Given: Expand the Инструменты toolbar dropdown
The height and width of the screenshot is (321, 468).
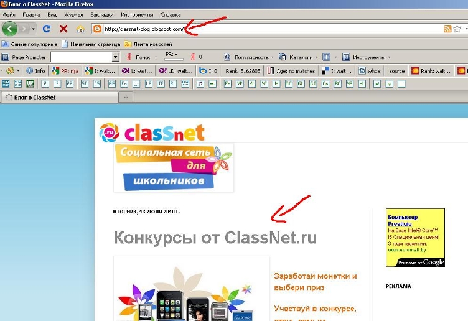Looking at the screenshot, I should pyautogui.click(x=389, y=57).
